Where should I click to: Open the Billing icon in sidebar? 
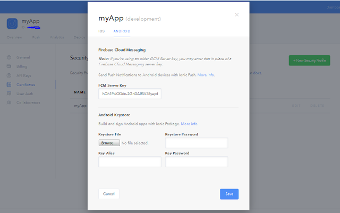coord(9,66)
